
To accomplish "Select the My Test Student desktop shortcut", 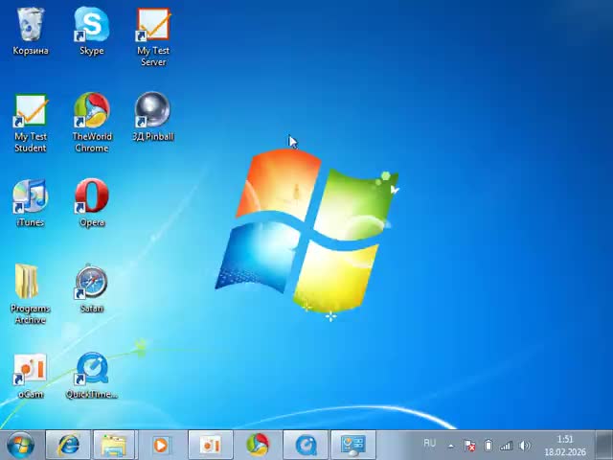I will click(31, 111).
